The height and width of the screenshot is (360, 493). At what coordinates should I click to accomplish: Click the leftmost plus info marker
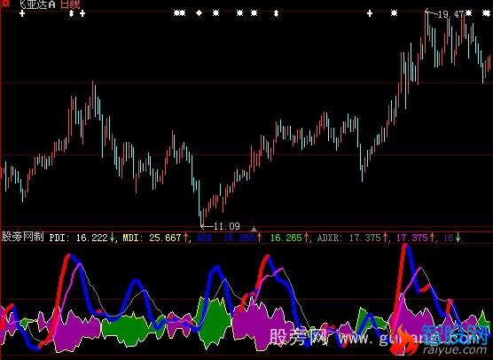pos(22,13)
